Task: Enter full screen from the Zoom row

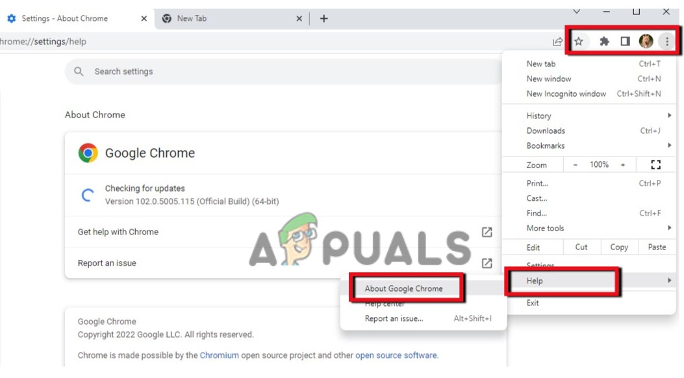Action: [x=655, y=164]
